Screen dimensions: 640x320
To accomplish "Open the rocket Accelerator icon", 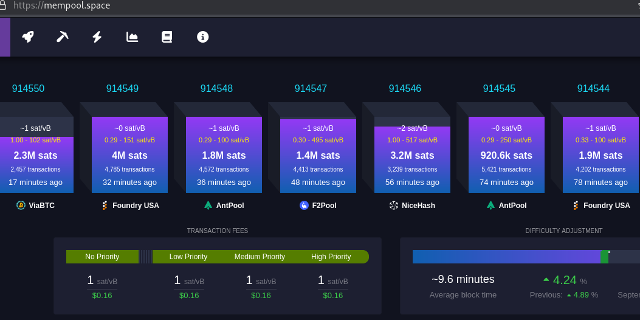I will click(x=28, y=37).
